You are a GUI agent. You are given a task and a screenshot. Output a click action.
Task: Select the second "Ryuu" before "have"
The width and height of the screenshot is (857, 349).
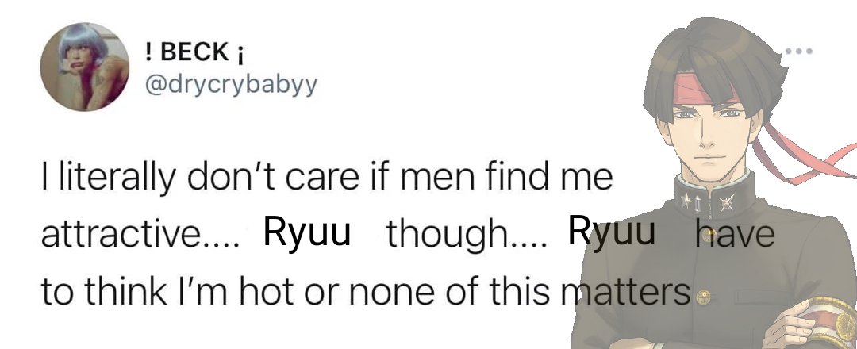[611, 232]
